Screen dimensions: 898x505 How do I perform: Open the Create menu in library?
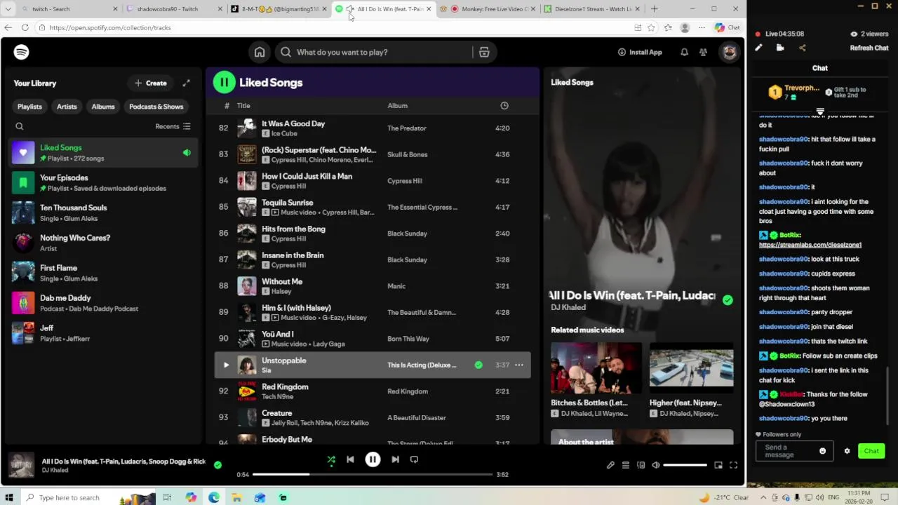151,83
